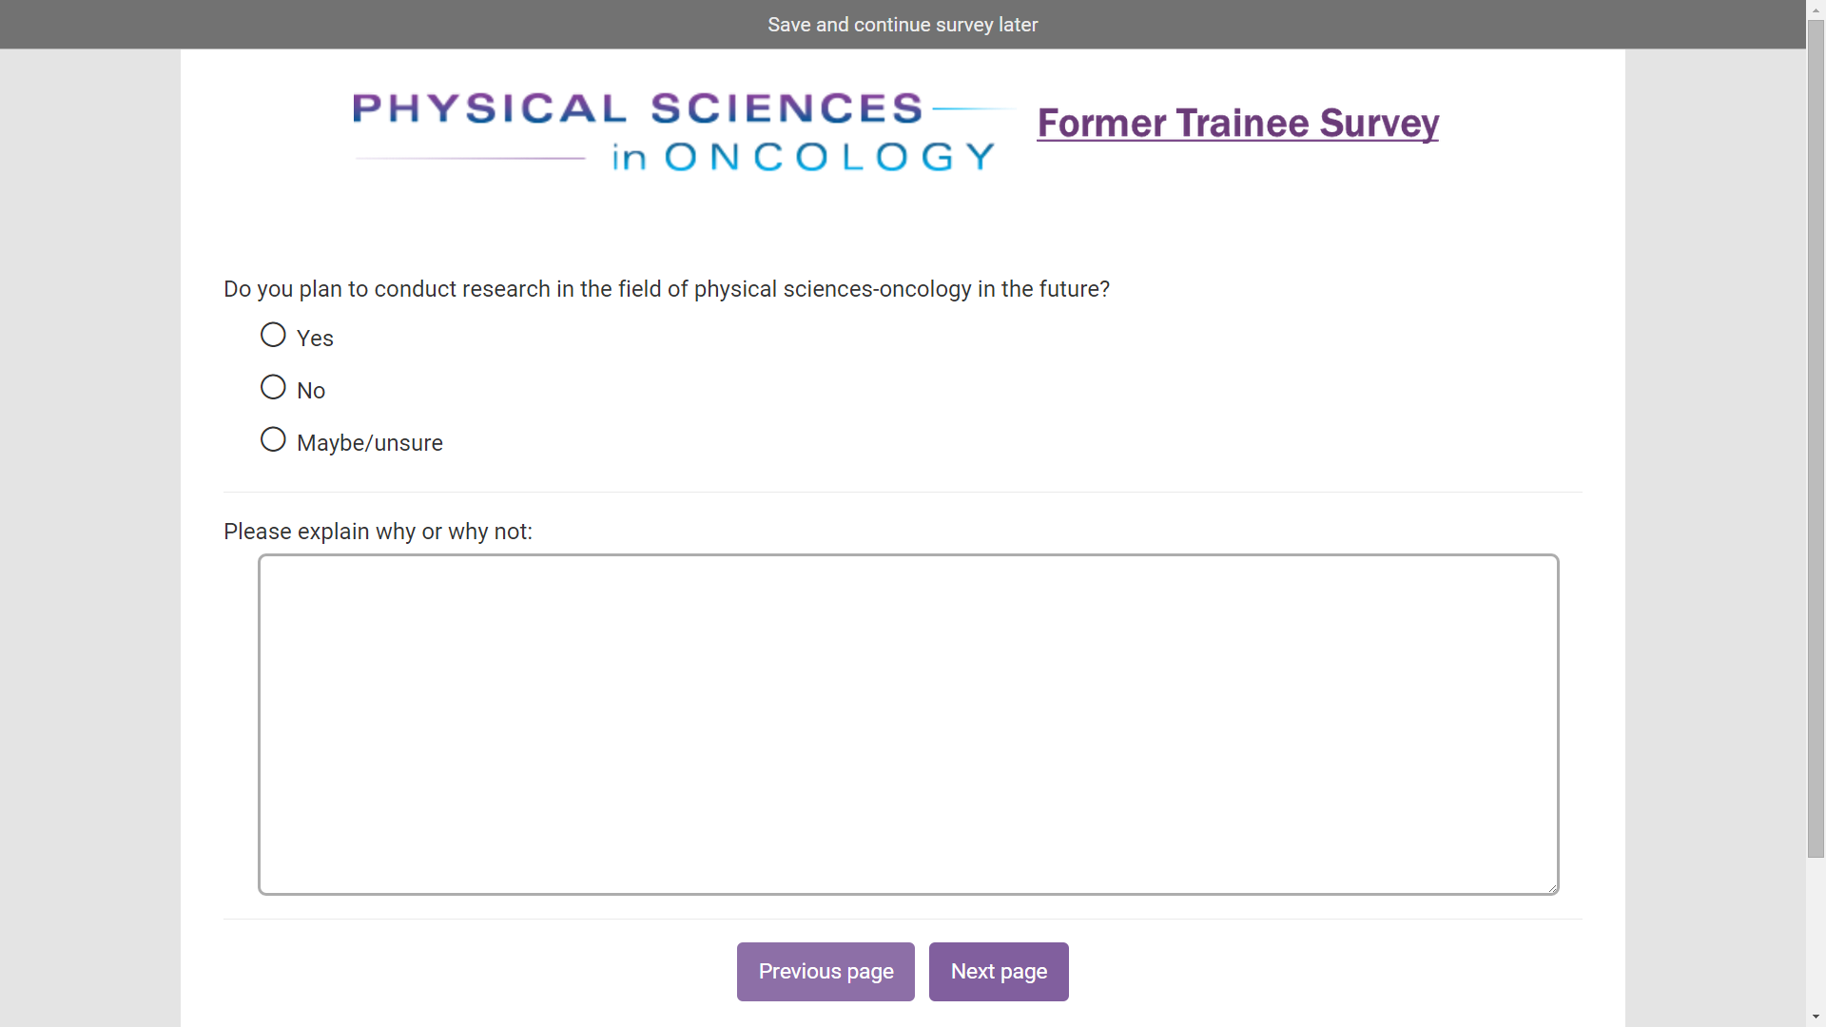Viewport: 1826px width, 1027px height.
Task: Choose the Maybe/unsure radio button circle
Action: [273, 439]
